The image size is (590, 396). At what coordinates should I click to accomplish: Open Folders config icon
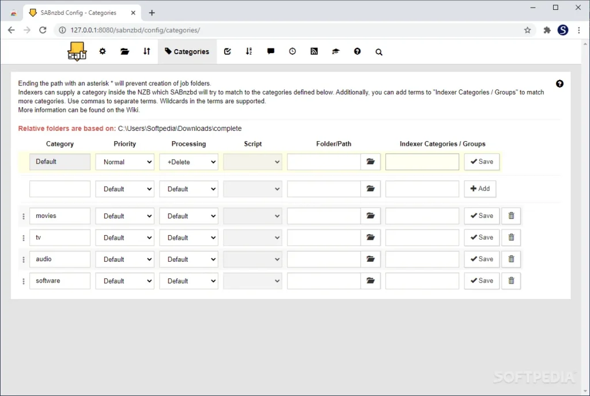tap(124, 51)
